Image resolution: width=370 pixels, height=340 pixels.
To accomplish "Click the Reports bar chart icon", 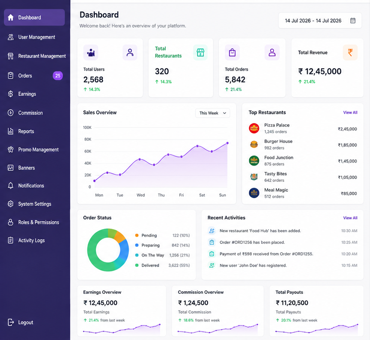I will coord(11,131).
